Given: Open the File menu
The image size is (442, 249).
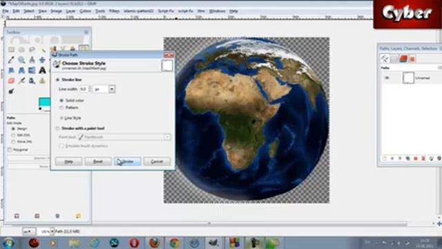Looking at the screenshot, I should (6, 11).
